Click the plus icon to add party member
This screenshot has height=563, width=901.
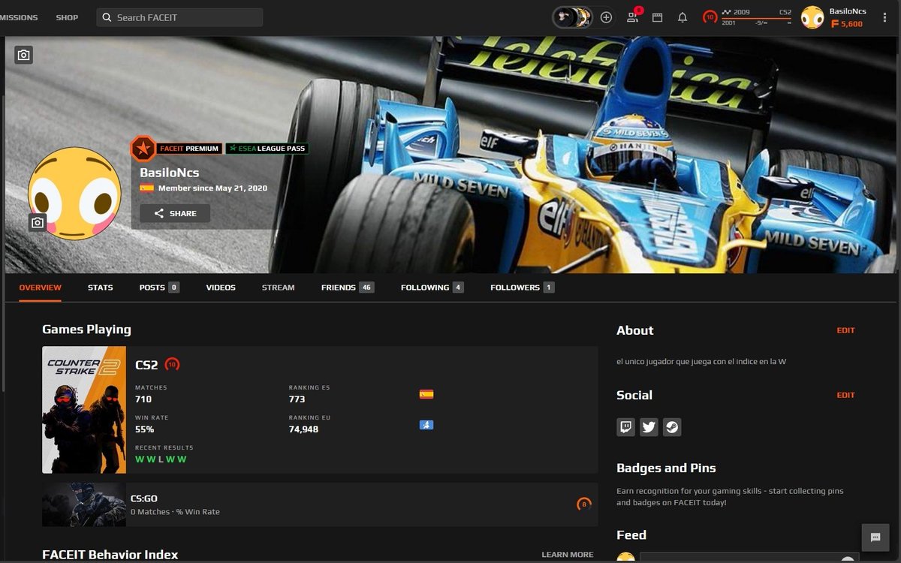607,17
